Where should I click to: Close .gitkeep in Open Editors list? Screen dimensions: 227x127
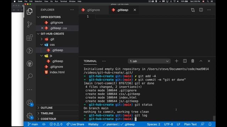[42, 28]
